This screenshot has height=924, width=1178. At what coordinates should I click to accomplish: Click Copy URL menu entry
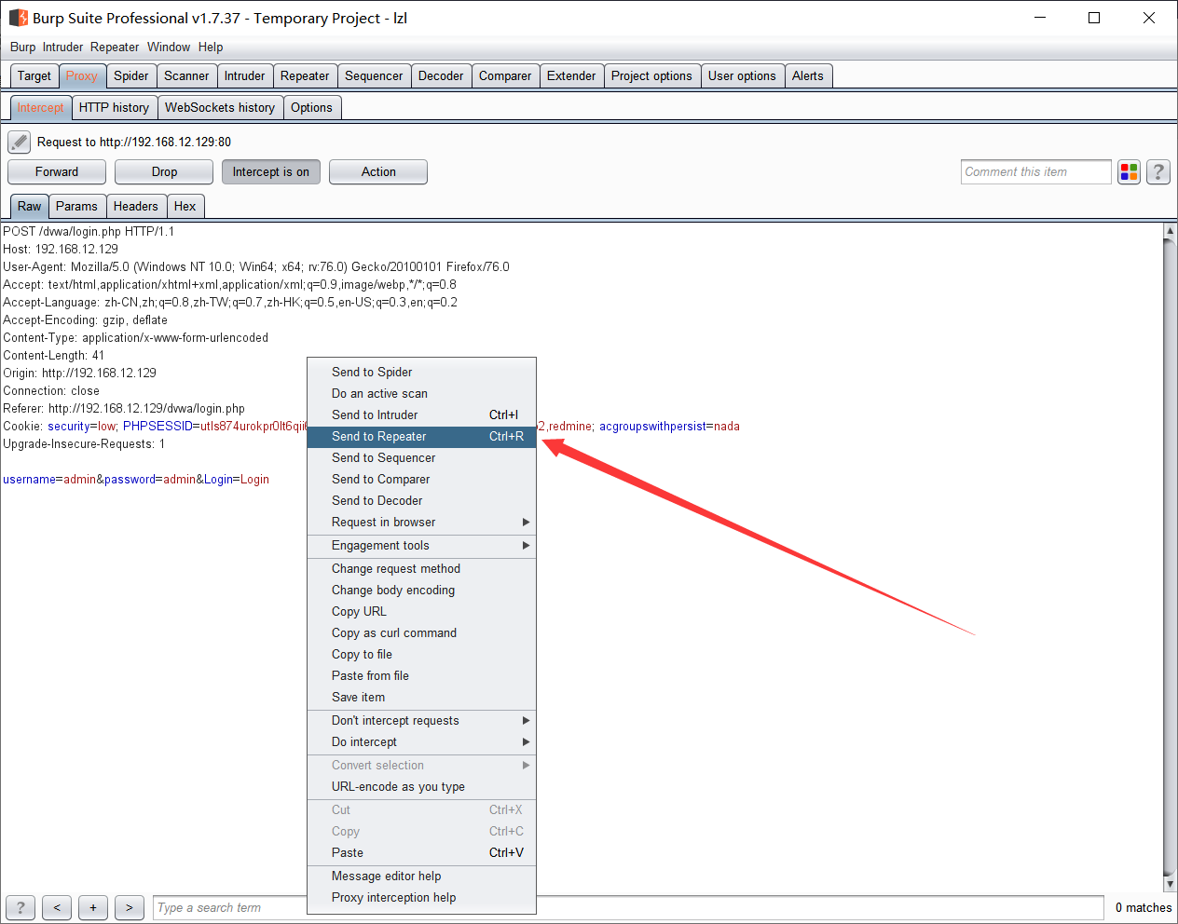point(421,611)
